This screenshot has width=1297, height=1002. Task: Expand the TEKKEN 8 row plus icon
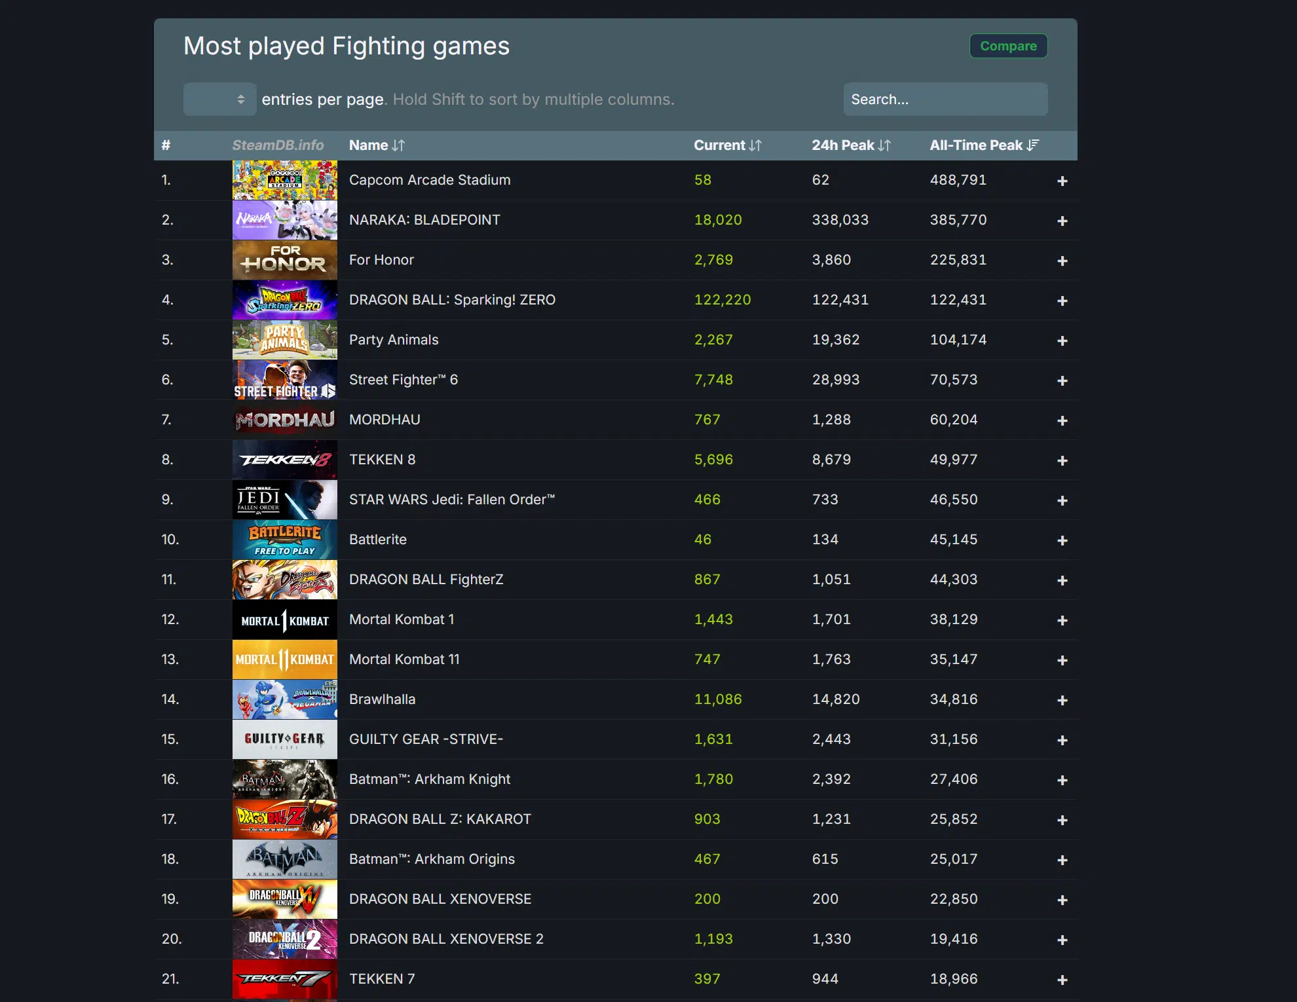[1062, 460]
